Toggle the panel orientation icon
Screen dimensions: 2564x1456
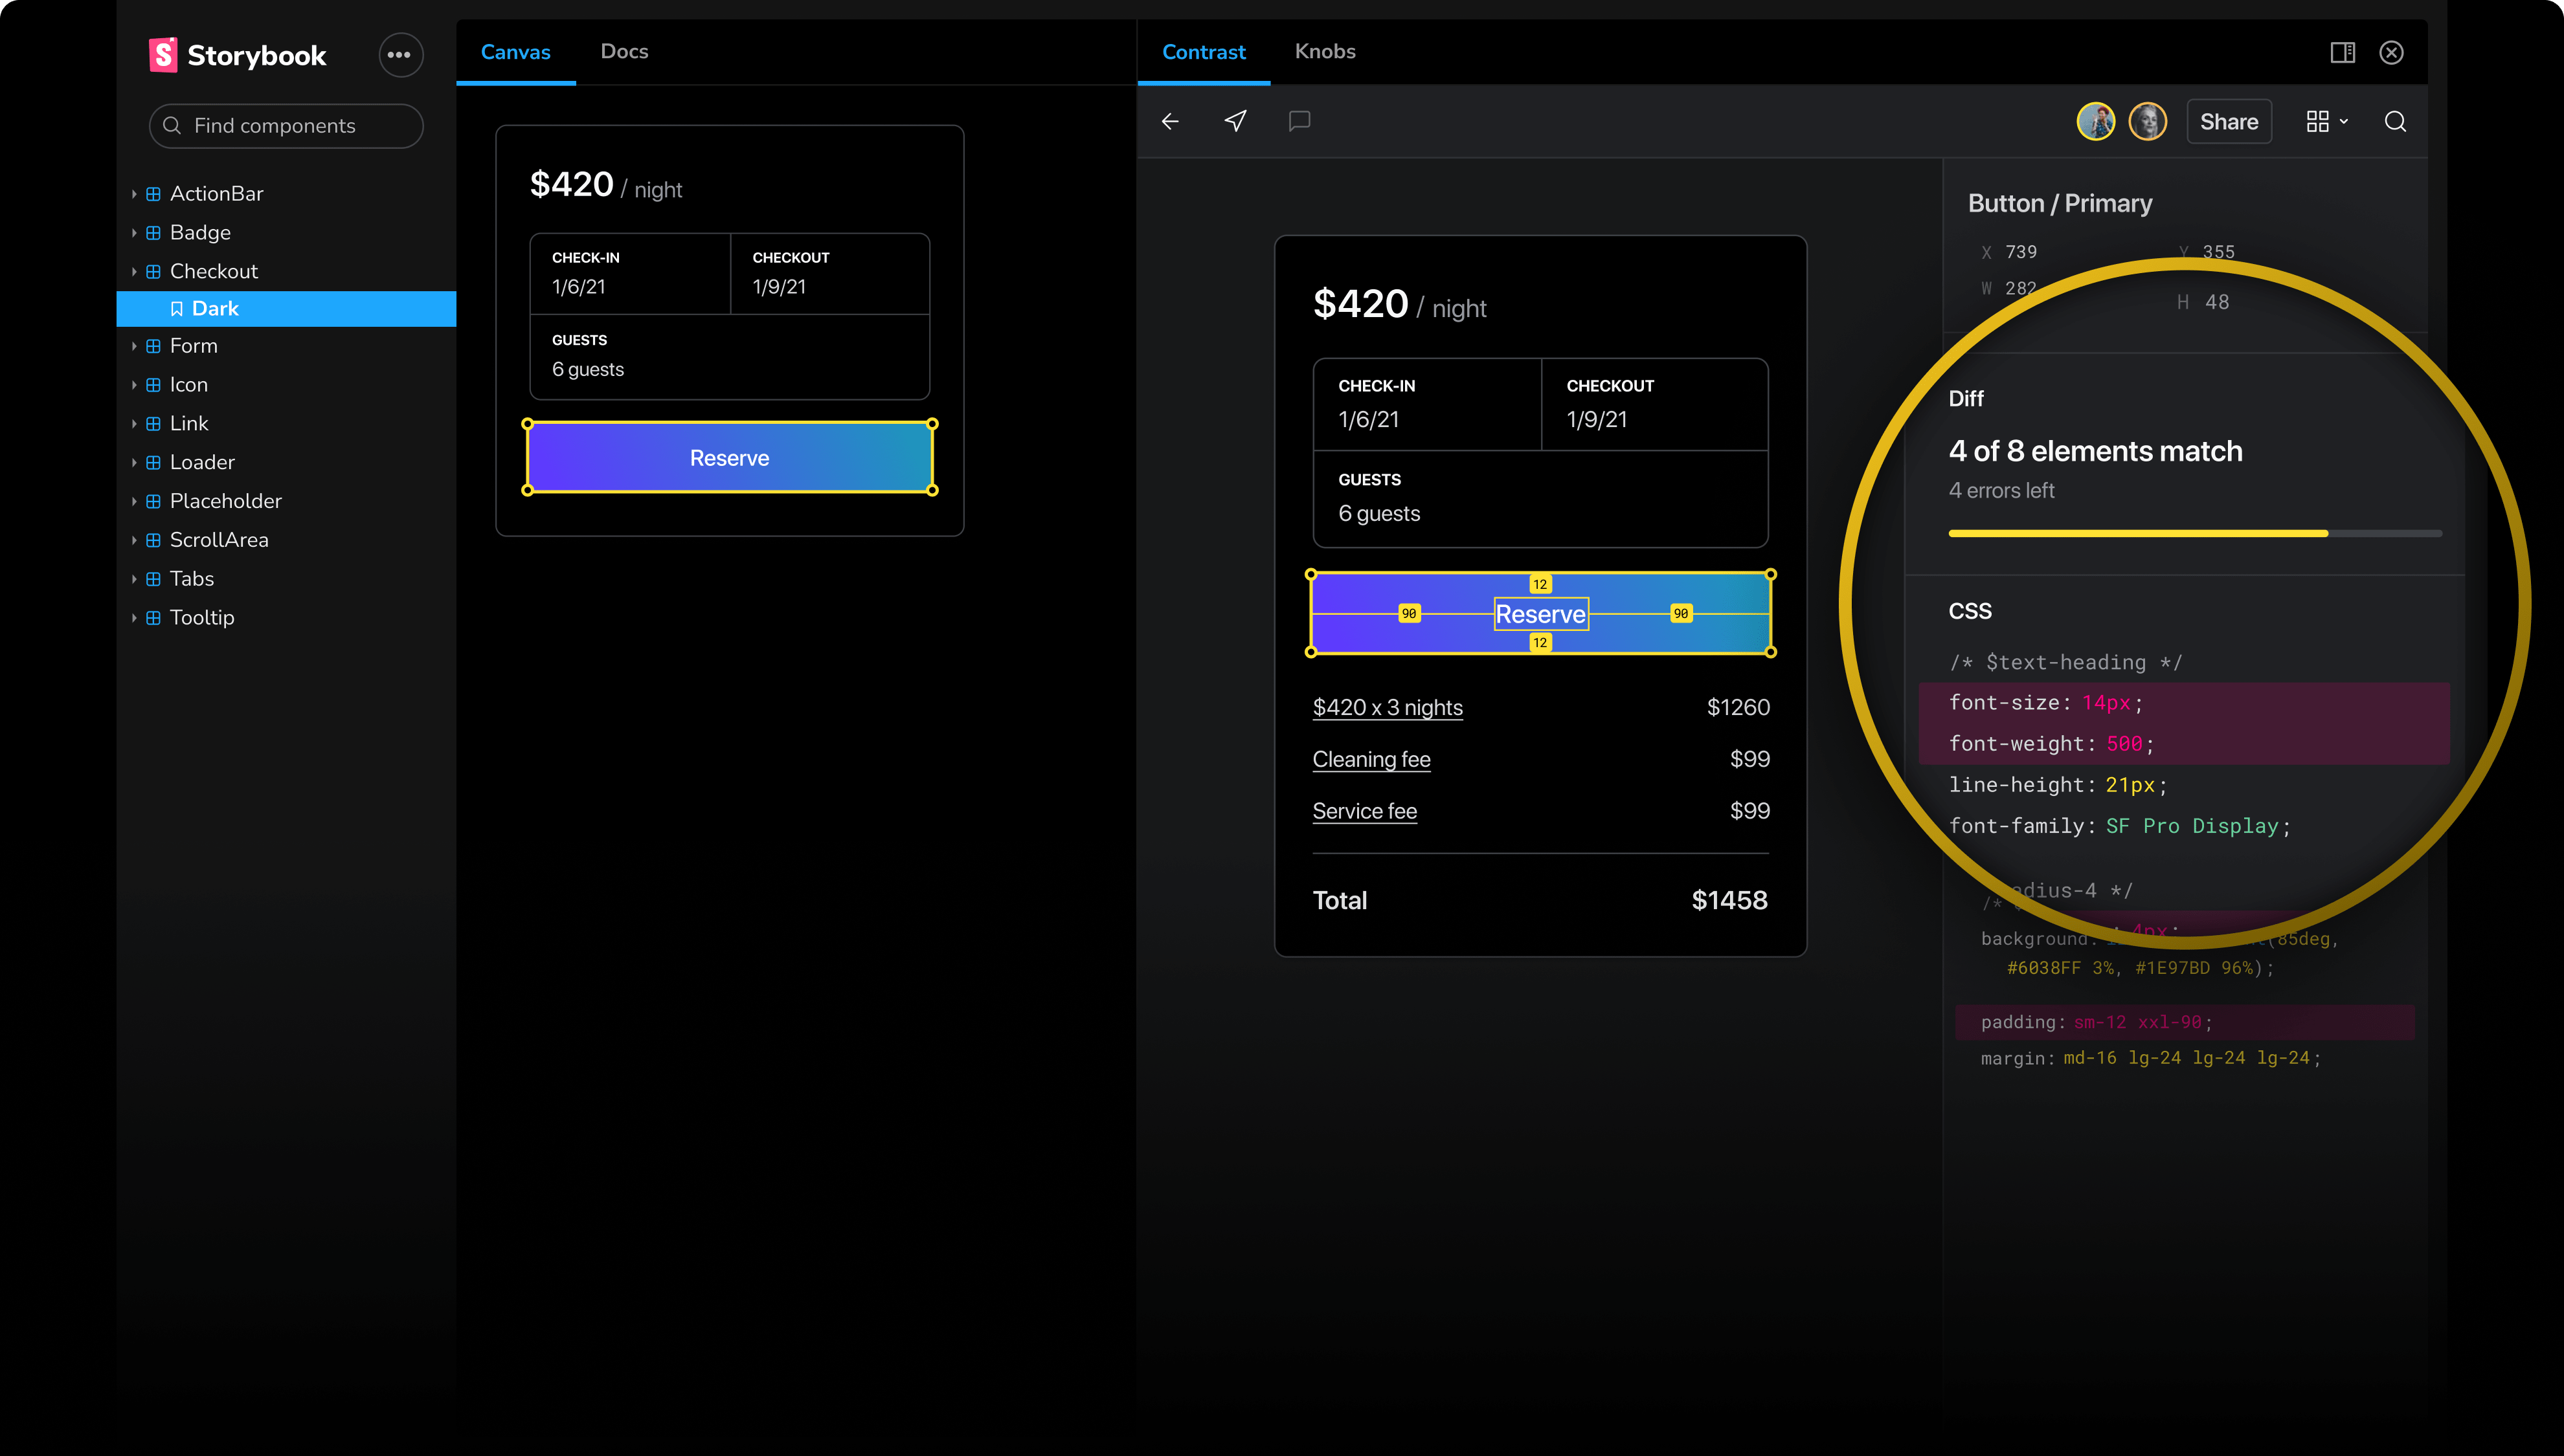(x=2342, y=52)
